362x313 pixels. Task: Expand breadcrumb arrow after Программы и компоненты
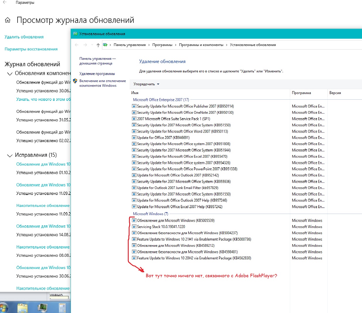point(227,45)
